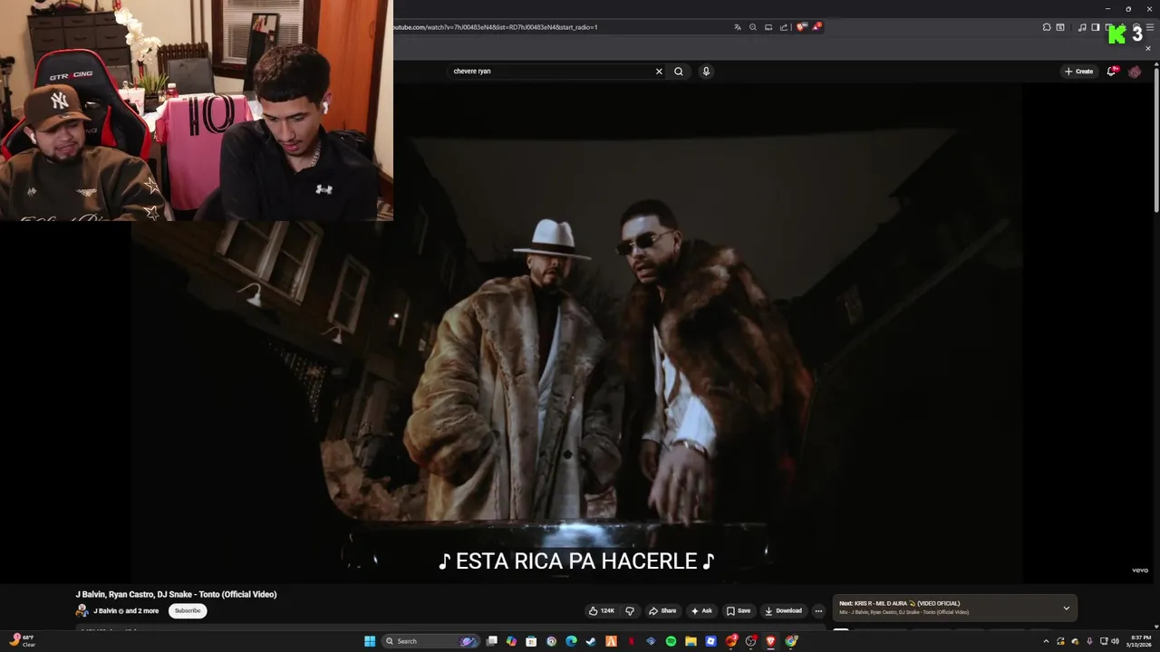The width and height of the screenshot is (1160, 652).
Task: Click the YouTube search magnifier button
Action: [678, 71]
